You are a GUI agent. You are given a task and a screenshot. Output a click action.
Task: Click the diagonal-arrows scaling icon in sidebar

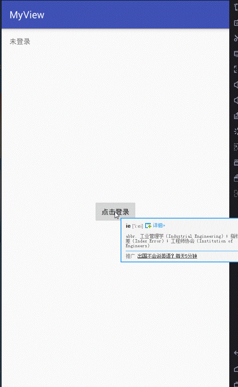(x=236, y=69)
